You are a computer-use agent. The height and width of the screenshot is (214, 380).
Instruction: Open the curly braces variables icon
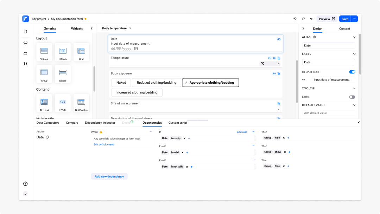click(x=25, y=64)
